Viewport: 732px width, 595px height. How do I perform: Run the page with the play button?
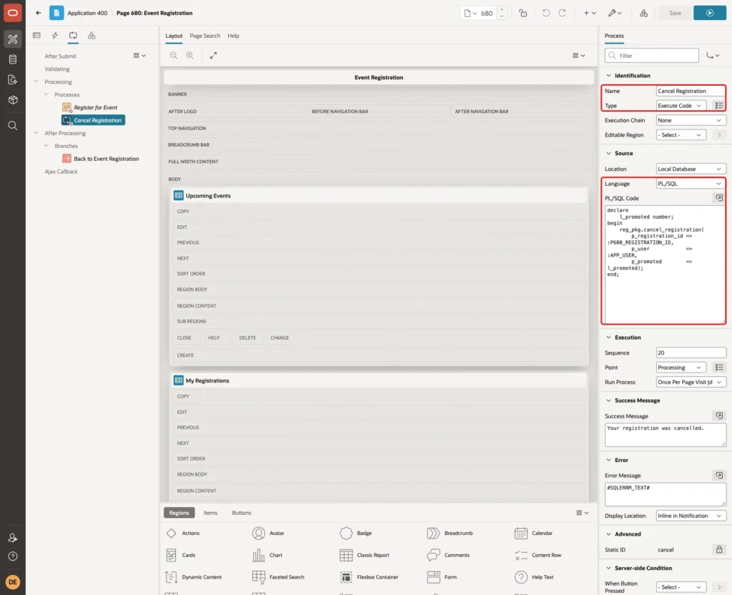[x=710, y=13]
